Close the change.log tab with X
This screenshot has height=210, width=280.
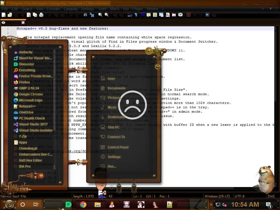(x=23, y=22)
